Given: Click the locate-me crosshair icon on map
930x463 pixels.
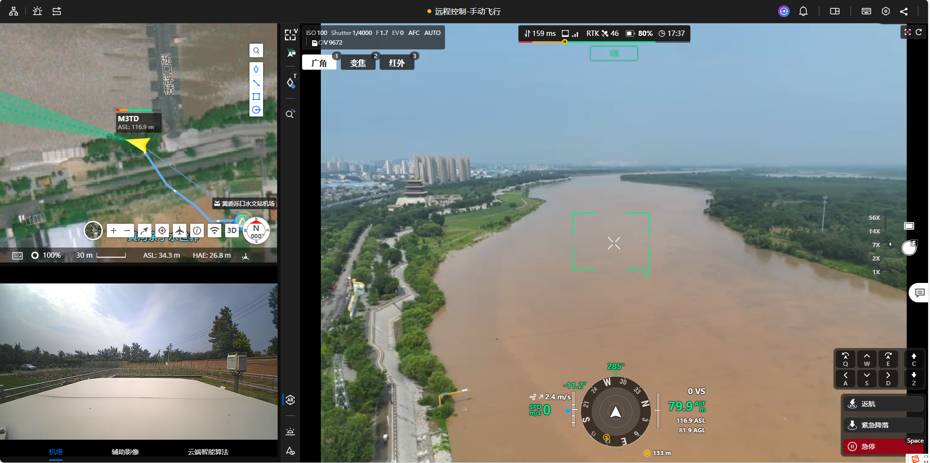Looking at the screenshot, I should (x=162, y=231).
